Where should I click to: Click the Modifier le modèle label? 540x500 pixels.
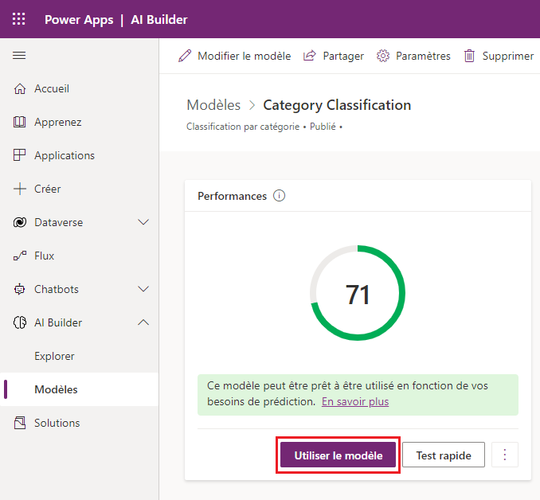(245, 56)
